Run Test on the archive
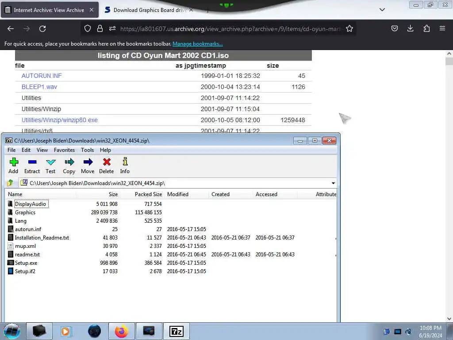This screenshot has width=453, height=340. [x=50, y=166]
